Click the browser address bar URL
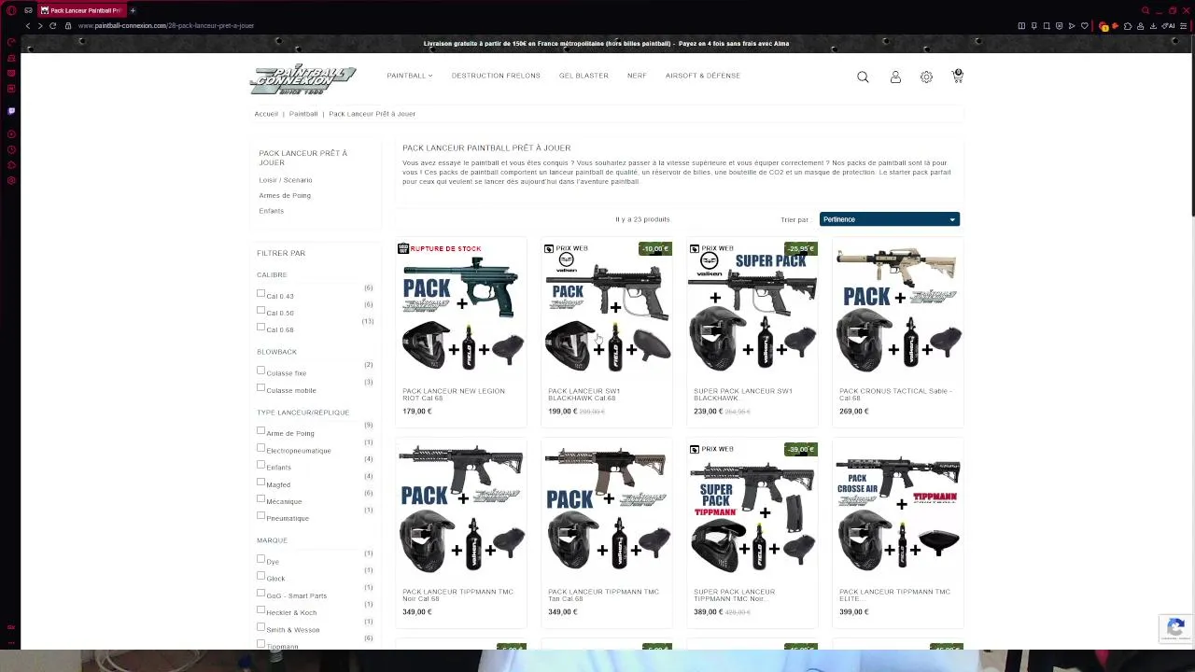This screenshot has height=672, width=1195. click(166, 25)
